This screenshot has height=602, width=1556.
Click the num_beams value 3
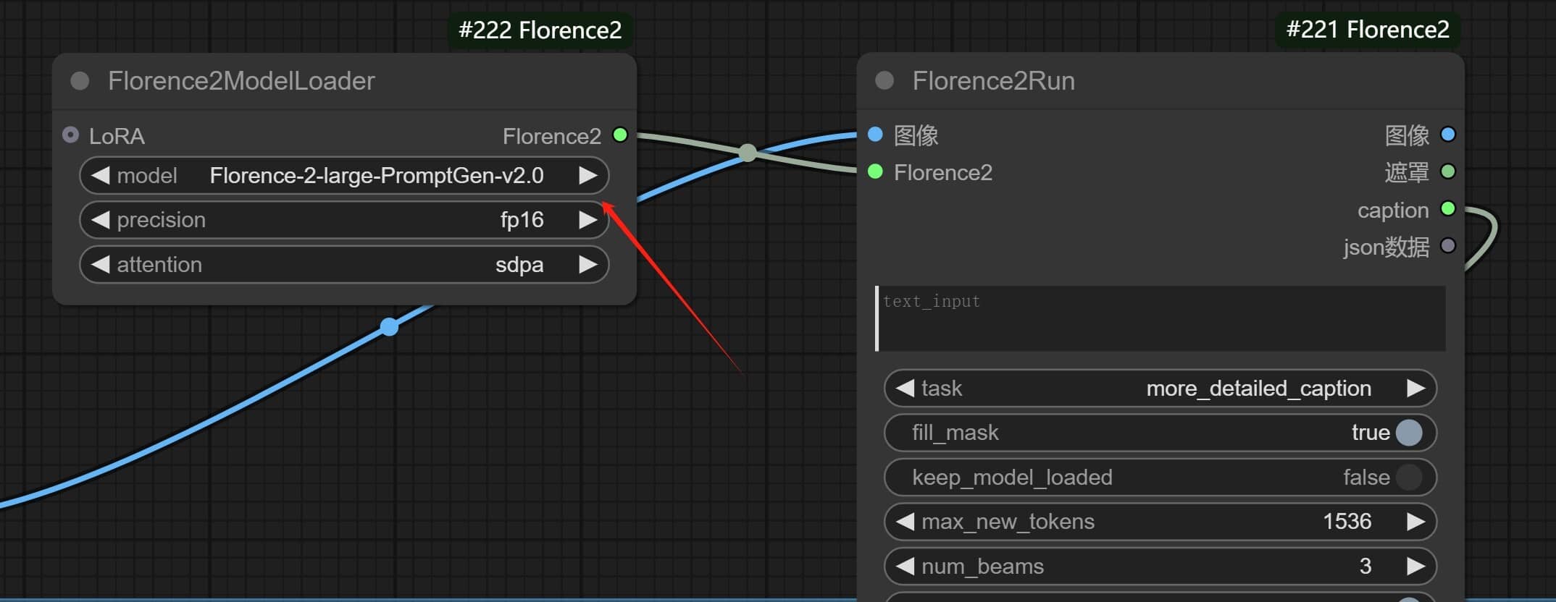(x=1365, y=567)
